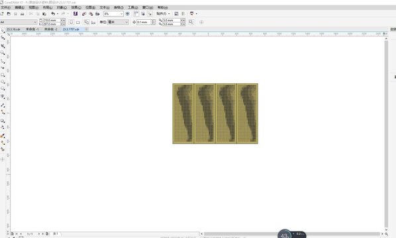Click the Print icon in toolbar

(23, 14)
